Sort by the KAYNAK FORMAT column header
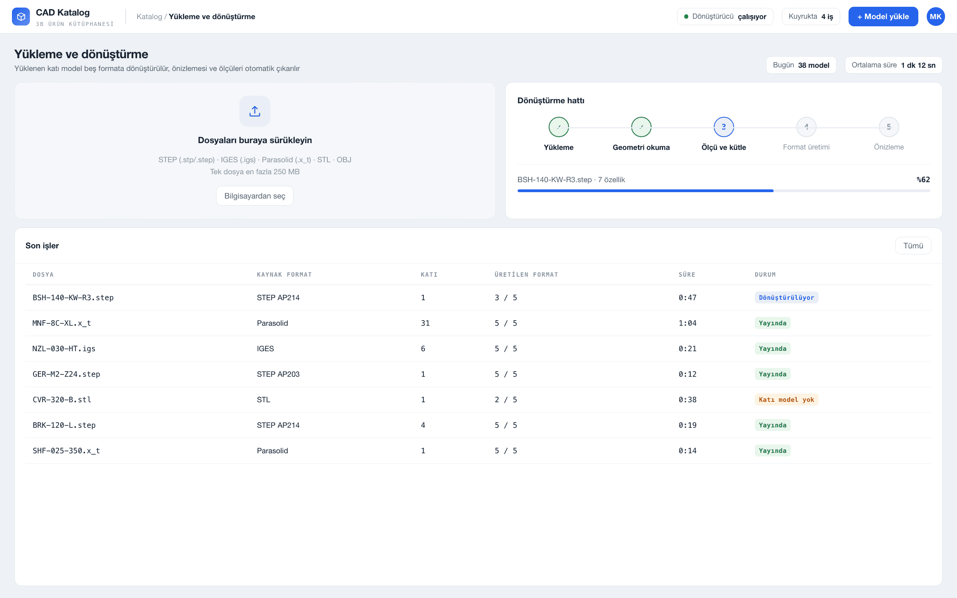 [x=284, y=275]
